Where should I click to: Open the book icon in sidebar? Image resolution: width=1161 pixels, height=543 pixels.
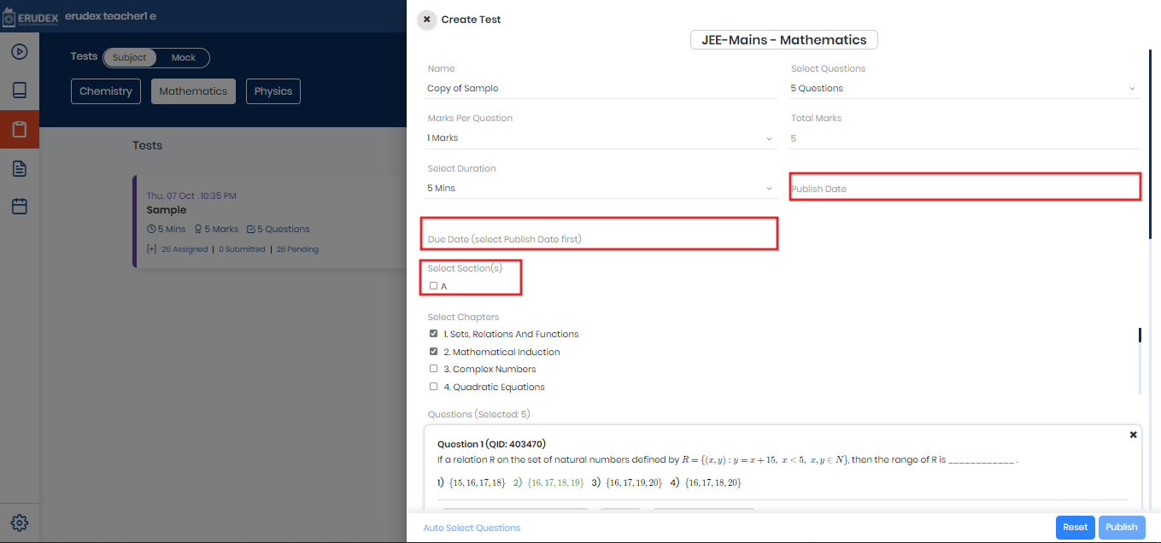coord(20,90)
